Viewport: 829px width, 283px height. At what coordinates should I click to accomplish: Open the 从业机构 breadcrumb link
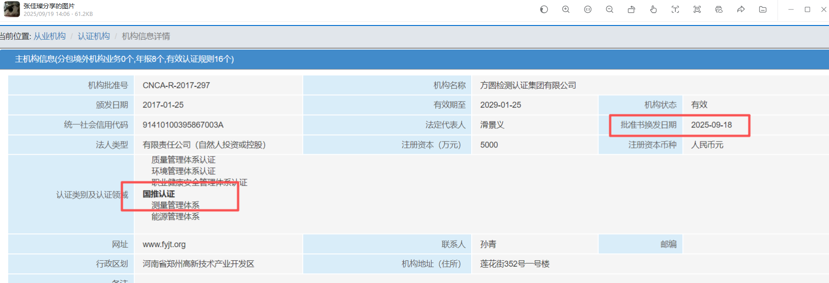click(x=50, y=36)
